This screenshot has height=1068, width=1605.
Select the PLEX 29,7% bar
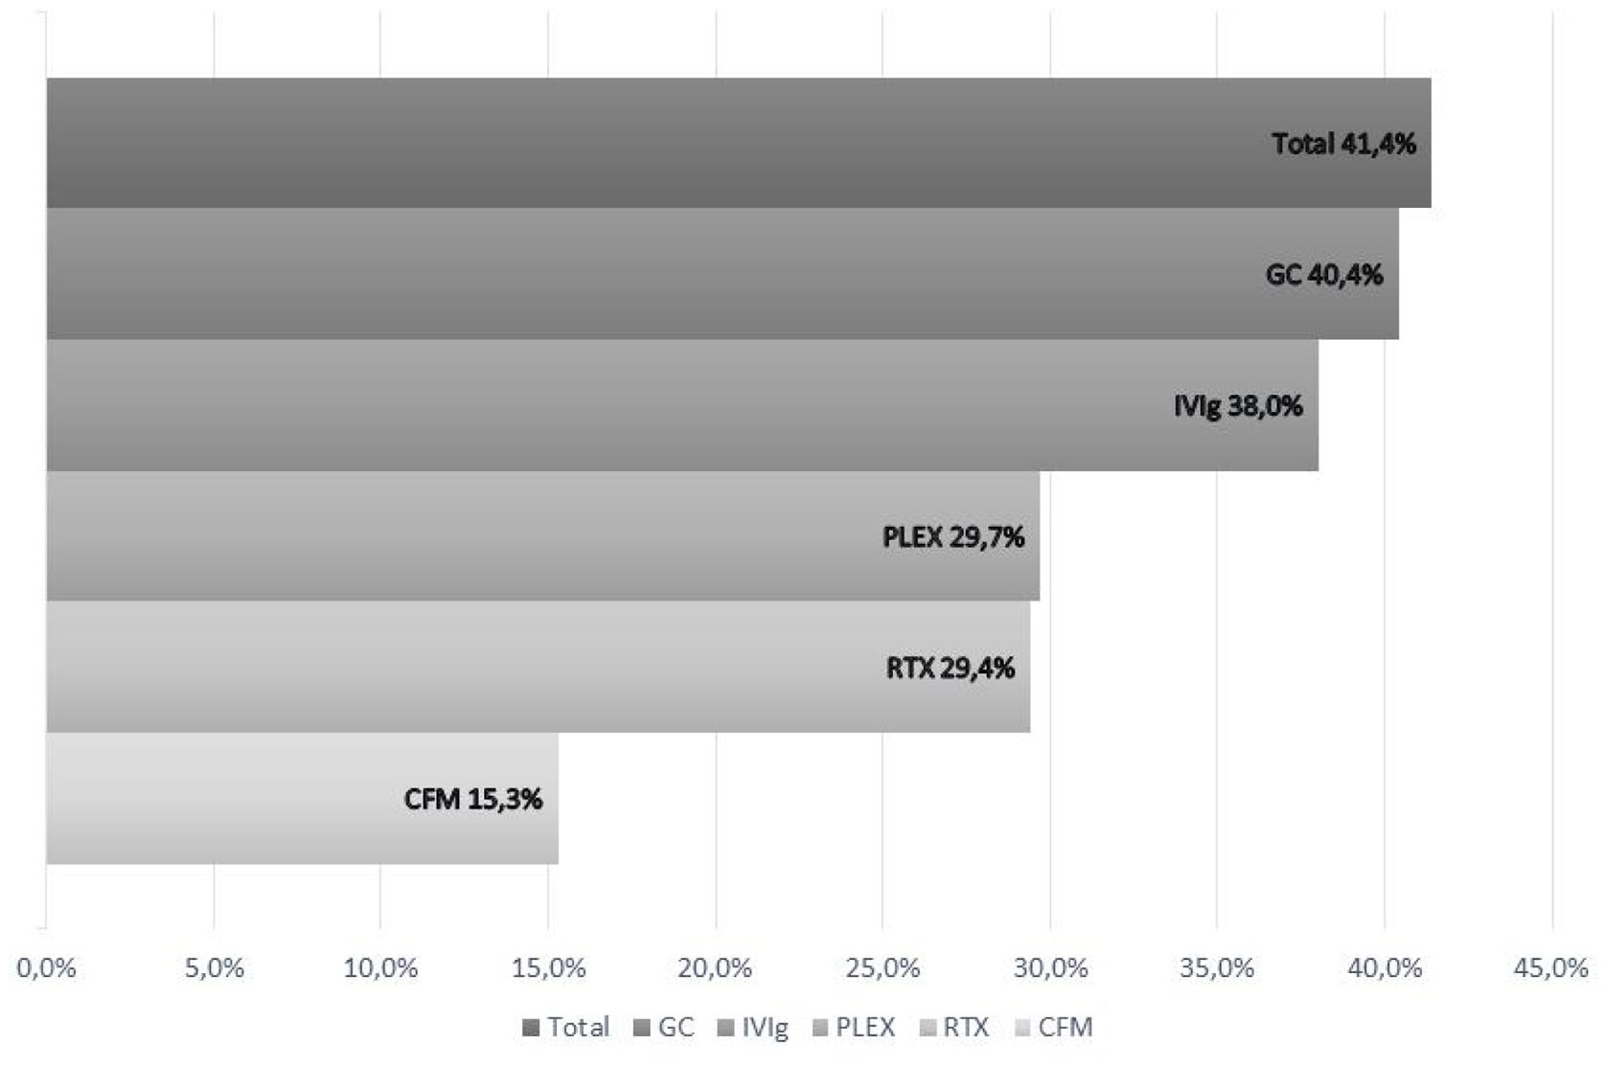pos(542,536)
